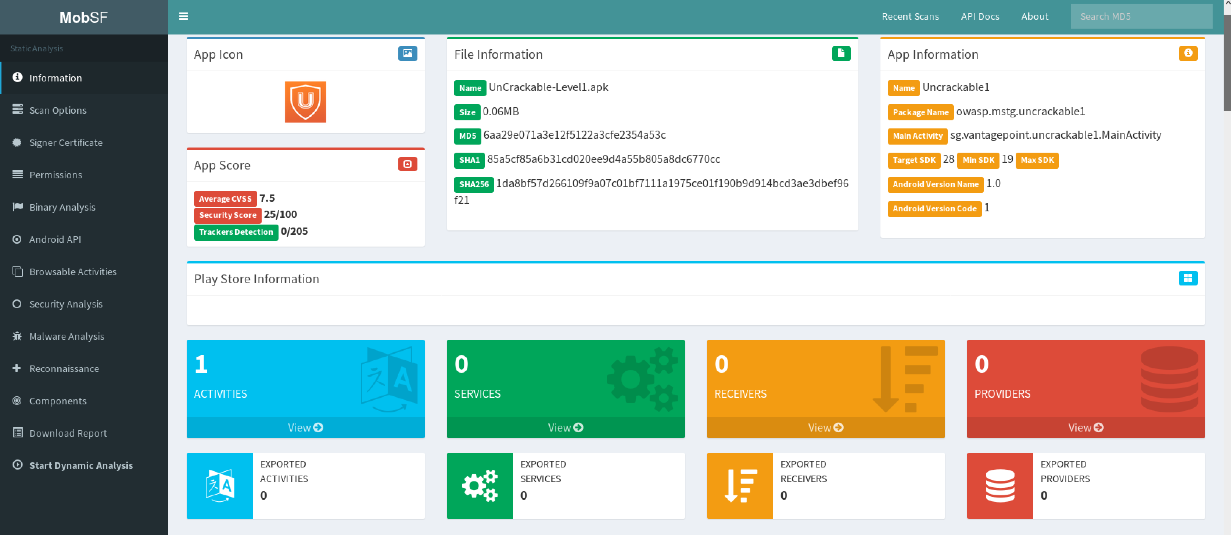
Task: Click the File Information document icon
Action: pyautogui.click(x=841, y=54)
